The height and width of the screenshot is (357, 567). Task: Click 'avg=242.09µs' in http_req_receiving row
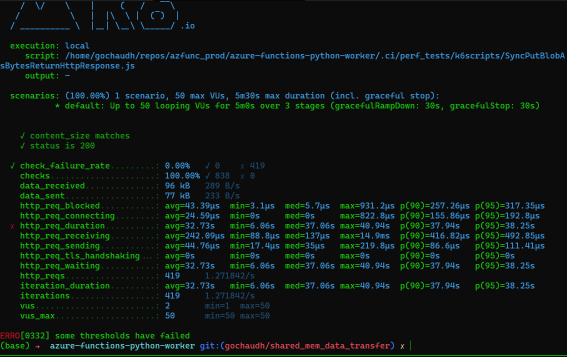click(x=195, y=236)
